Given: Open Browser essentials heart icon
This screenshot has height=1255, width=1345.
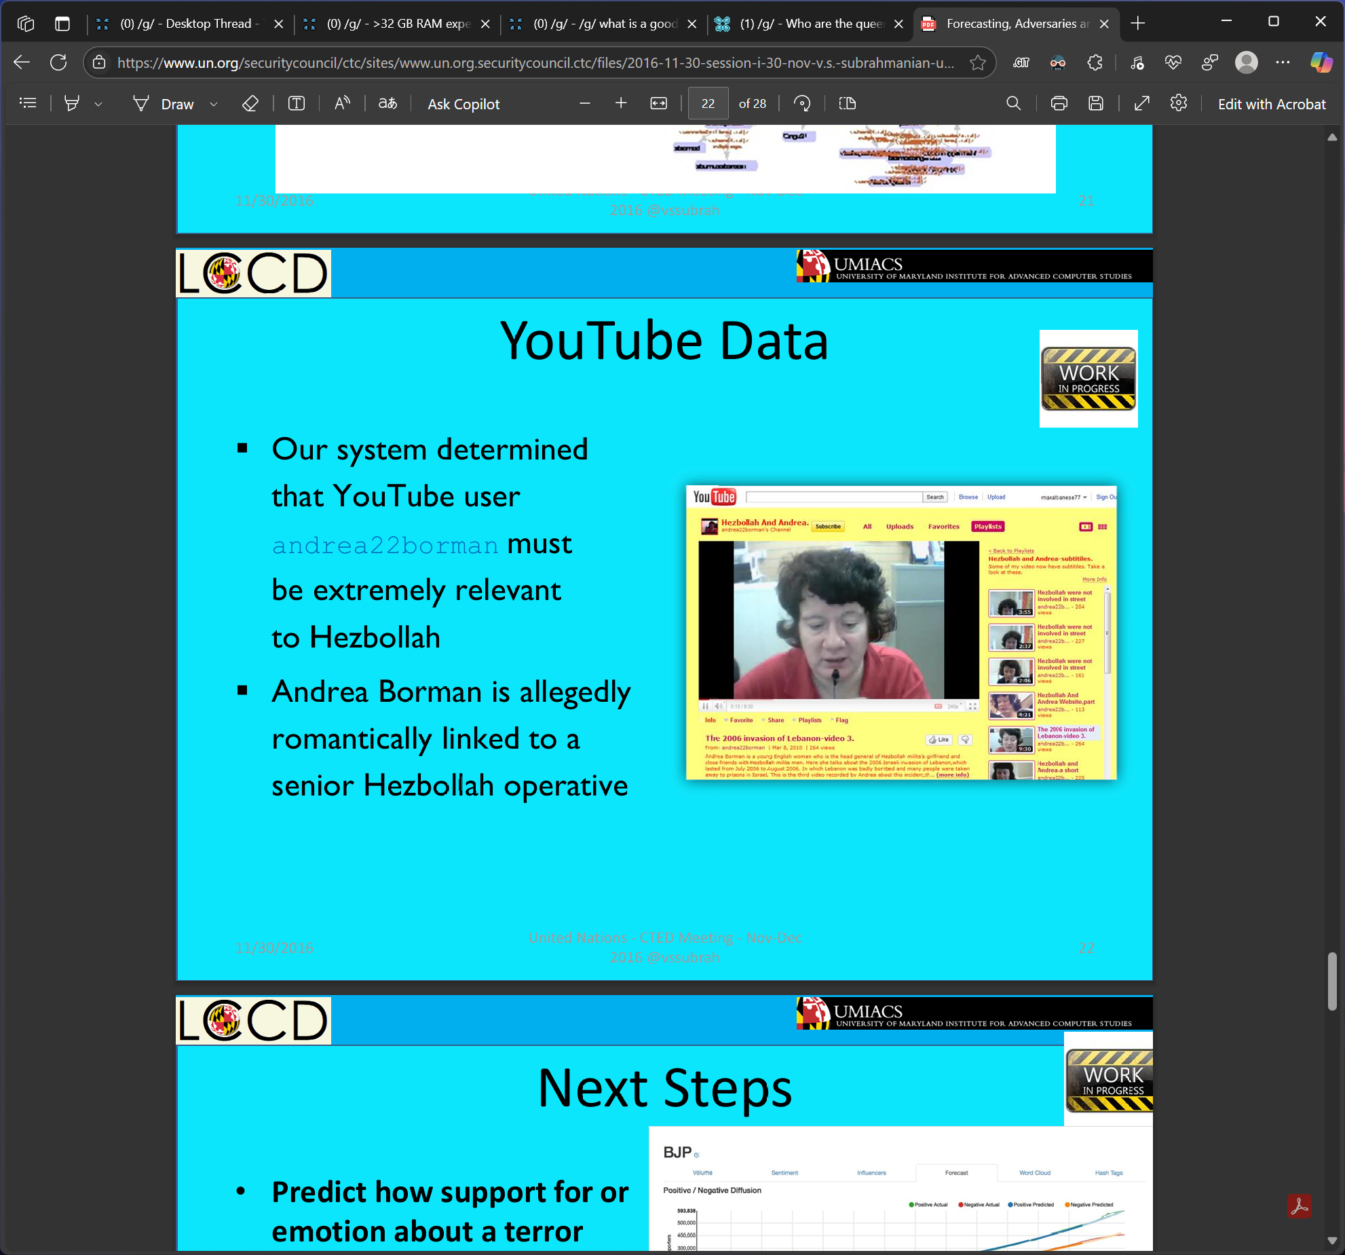Looking at the screenshot, I should (x=1173, y=62).
